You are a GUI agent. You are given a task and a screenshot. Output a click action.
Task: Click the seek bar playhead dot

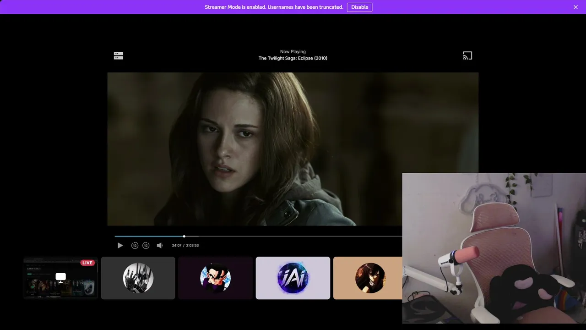coord(184,236)
